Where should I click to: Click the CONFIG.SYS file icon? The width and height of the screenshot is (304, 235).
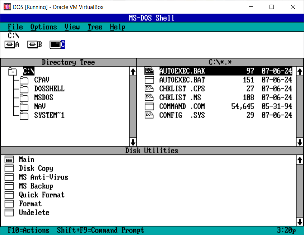[149, 115]
